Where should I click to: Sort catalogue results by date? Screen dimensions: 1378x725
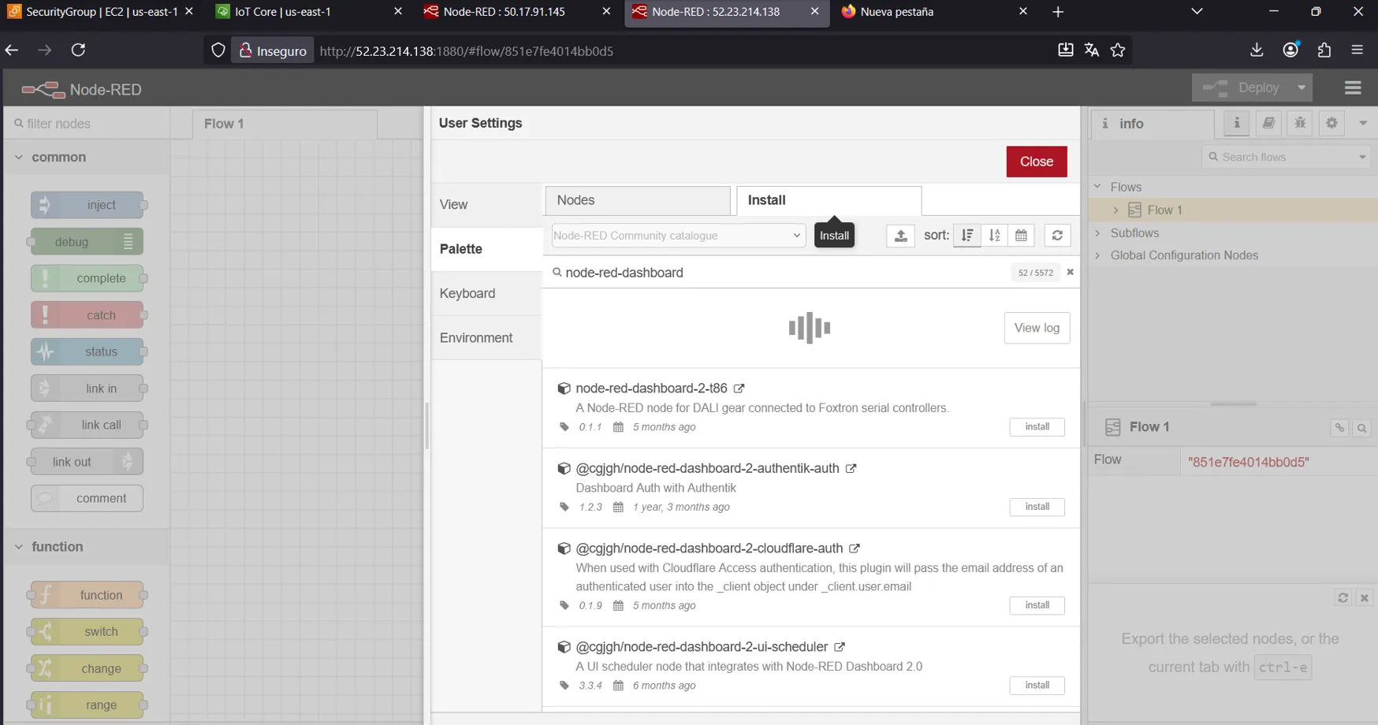point(1021,236)
